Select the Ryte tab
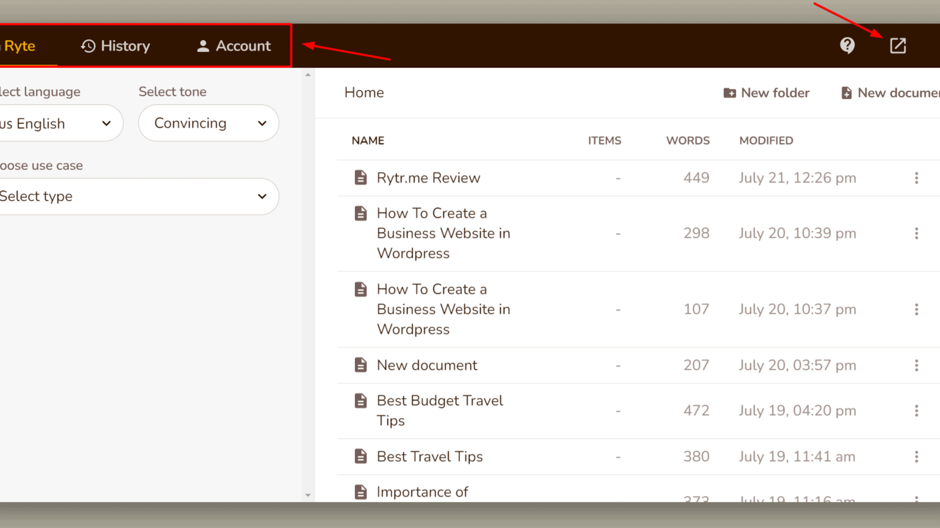 pos(20,46)
